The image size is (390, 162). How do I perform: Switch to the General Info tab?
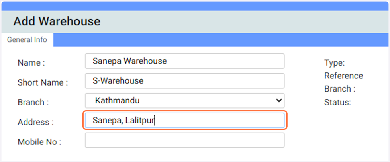tap(27, 40)
